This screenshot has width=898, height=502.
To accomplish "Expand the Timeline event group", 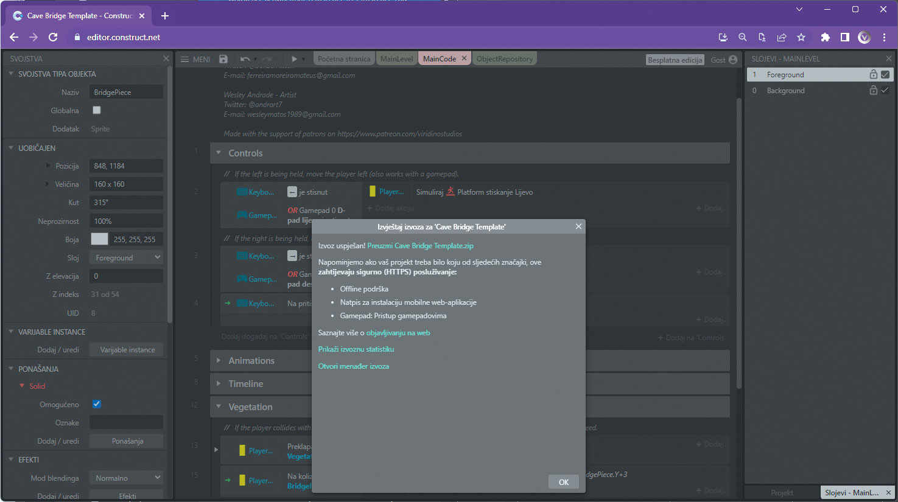I will tap(219, 384).
